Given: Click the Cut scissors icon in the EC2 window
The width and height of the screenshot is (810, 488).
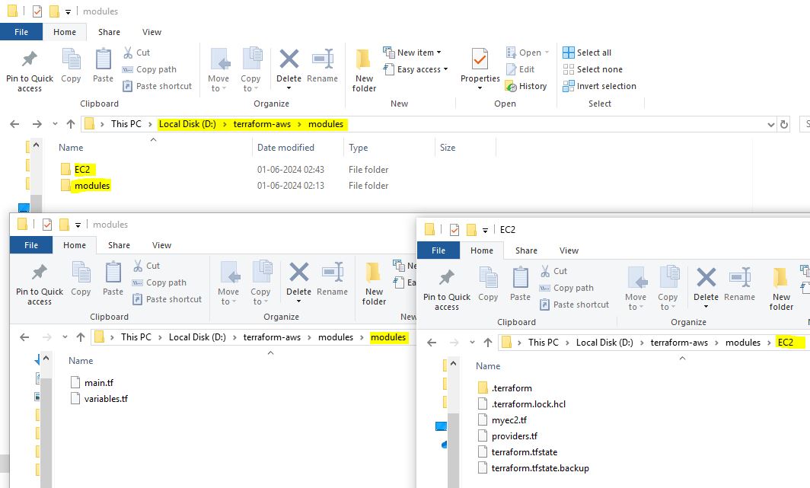Looking at the screenshot, I should (x=545, y=271).
